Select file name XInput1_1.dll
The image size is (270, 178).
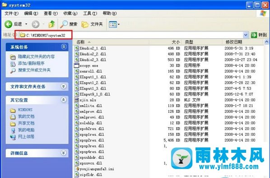(x=93, y=77)
